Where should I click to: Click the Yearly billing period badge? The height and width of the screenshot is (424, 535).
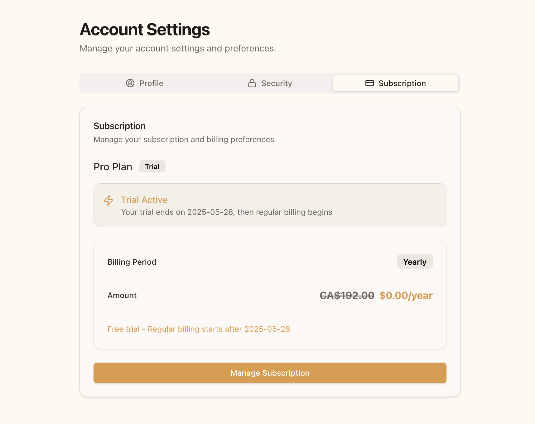415,262
